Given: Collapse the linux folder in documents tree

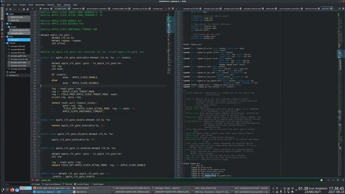Looking at the screenshot, I should pyautogui.click(x=5, y=37).
